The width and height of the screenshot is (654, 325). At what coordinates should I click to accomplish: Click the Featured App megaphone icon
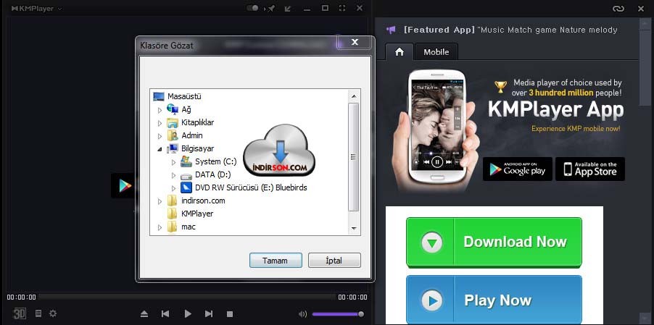click(x=391, y=30)
